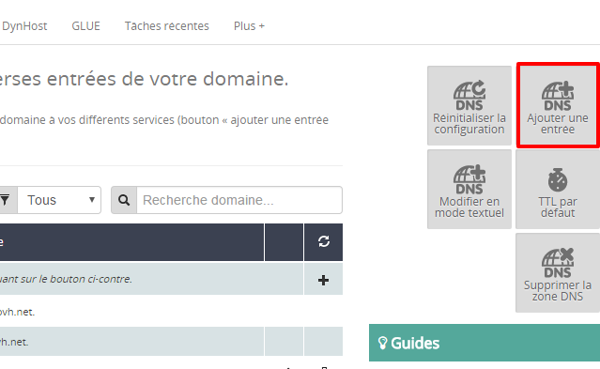This screenshot has height=369, width=600.
Task: Open the Tous filter dropdown
Action: pos(59,200)
